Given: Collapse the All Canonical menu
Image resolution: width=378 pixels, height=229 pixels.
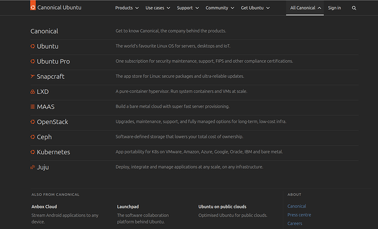Looking at the screenshot, I should (304, 8).
